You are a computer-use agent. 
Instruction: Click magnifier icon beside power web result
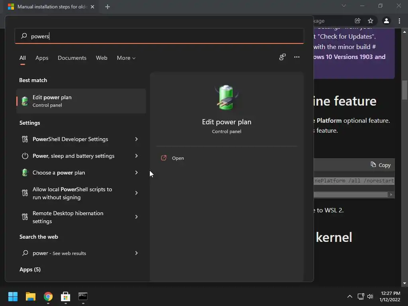pos(25,253)
